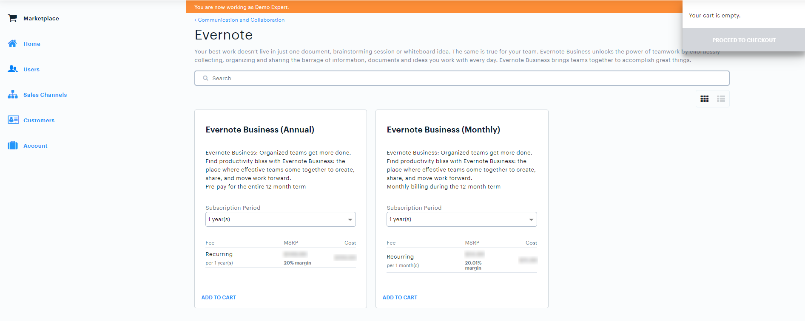This screenshot has height=321, width=805.
Task: Click the '20% margin' text
Action: coord(297,263)
